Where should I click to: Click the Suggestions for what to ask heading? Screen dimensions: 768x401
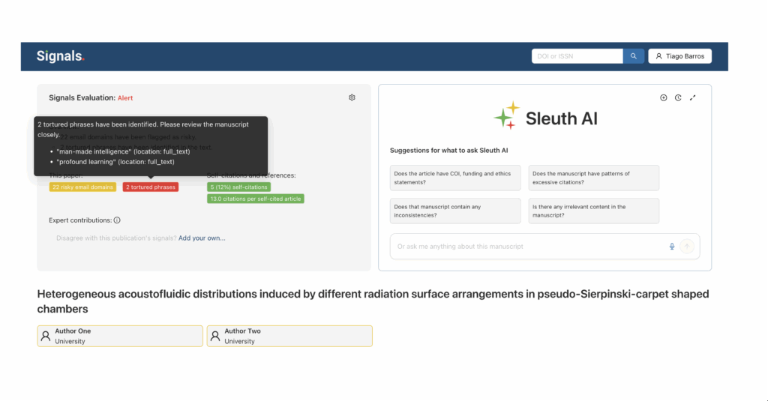click(448, 151)
